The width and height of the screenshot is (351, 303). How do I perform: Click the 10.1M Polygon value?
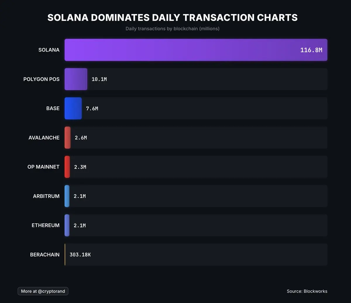(99, 79)
